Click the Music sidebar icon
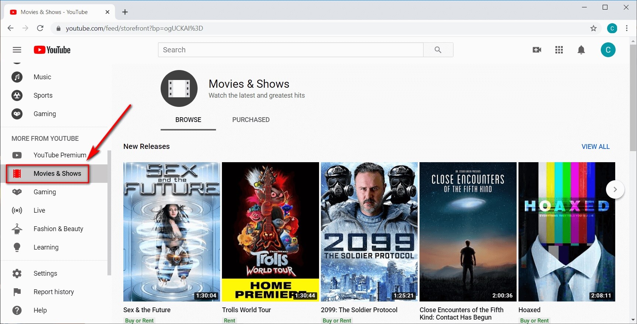 17,77
